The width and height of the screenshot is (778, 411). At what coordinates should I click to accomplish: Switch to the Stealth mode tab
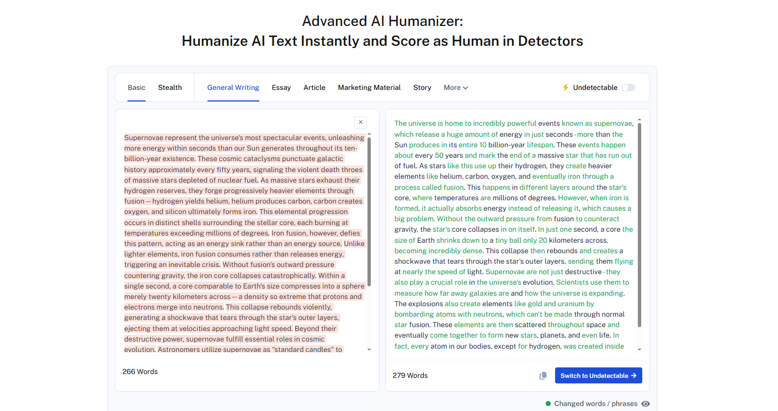(x=170, y=88)
